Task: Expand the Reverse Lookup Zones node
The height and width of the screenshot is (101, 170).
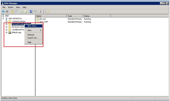Action: pyautogui.click(x=7, y=27)
